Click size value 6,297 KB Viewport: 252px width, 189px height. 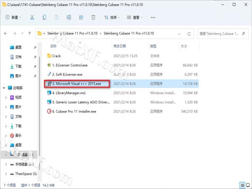[191, 74]
